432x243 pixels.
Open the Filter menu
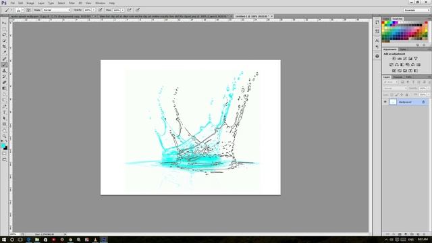72,3
